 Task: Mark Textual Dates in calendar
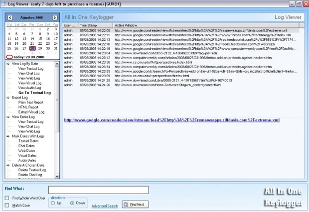tap(28, 141)
